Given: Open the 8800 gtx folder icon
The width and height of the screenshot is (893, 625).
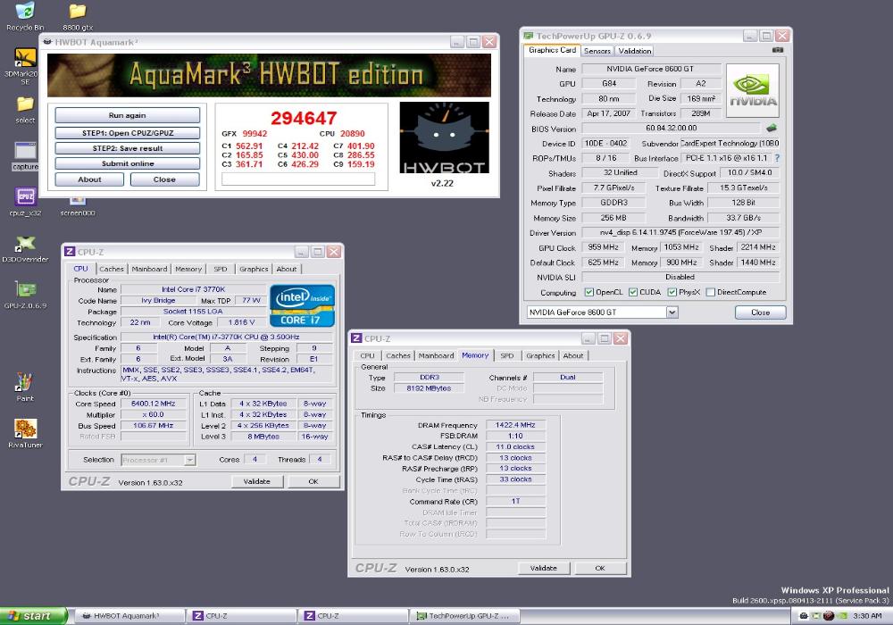Looking at the screenshot, I should click(78, 17).
